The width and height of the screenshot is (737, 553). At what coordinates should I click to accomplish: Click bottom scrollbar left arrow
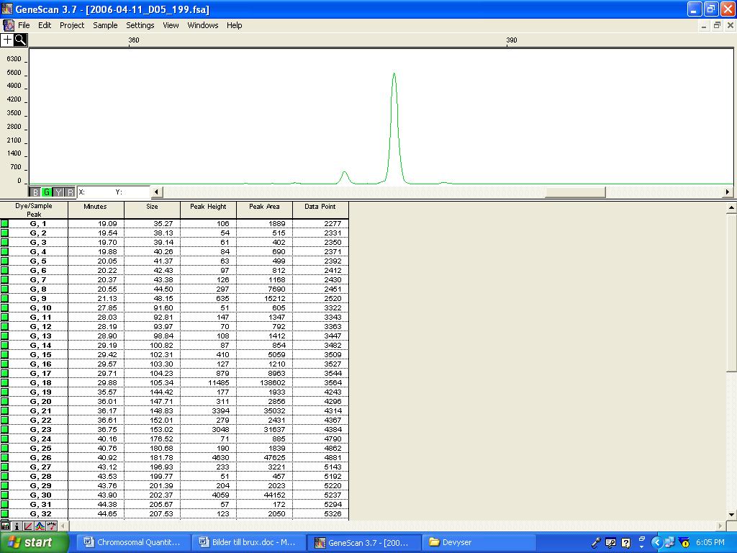(63, 526)
